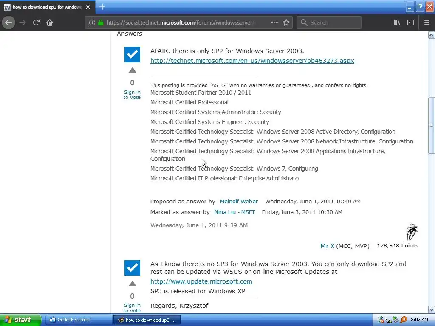Viewport: 435px width, 326px height.
Task: Close the 'how to download sp3' tab
Action: coord(88,7)
